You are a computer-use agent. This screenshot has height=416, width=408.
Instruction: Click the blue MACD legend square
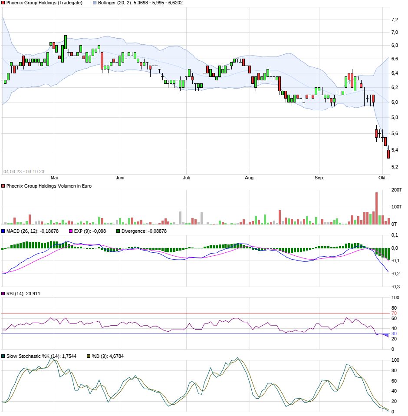pos(3,231)
